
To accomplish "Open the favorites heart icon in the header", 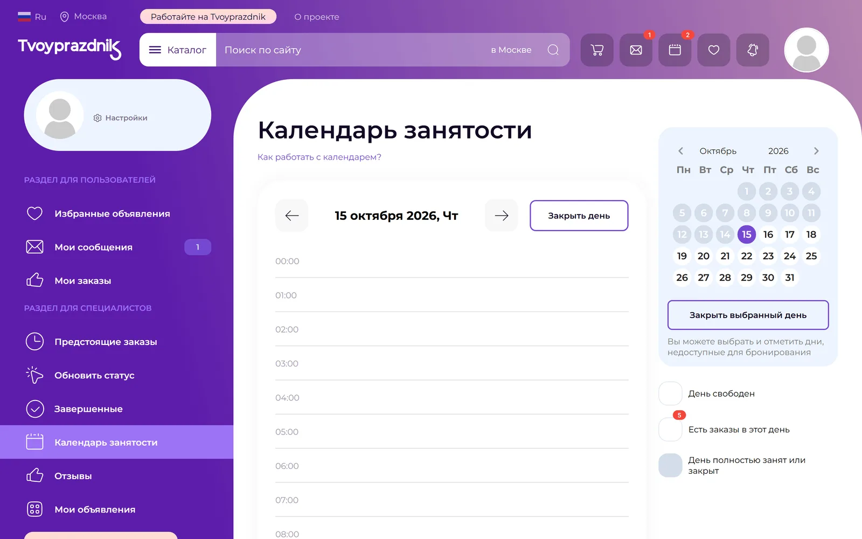I will 714,50.
